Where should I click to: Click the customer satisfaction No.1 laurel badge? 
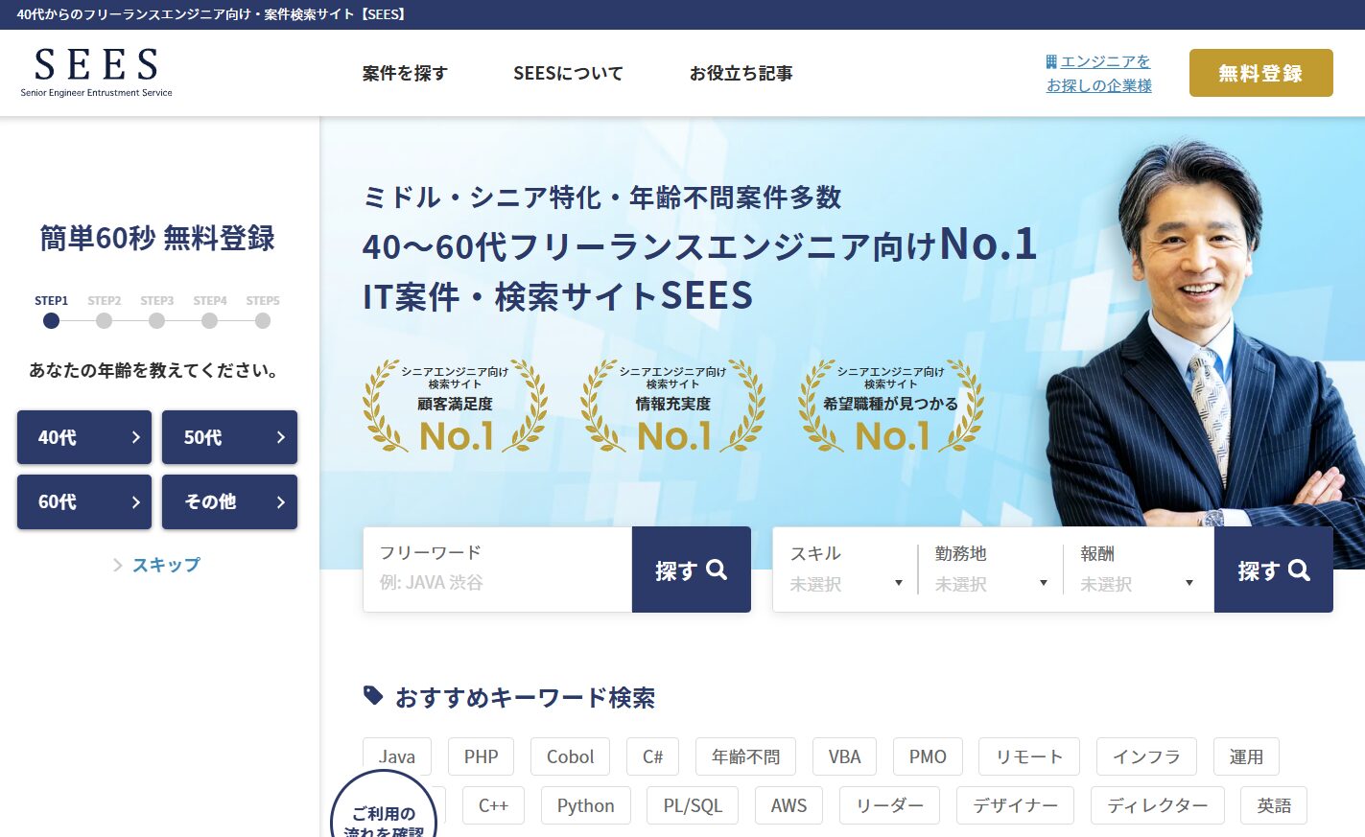coord(455,407)
